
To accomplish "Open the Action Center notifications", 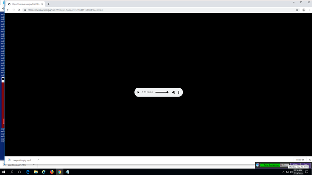I will pos(307,172).
